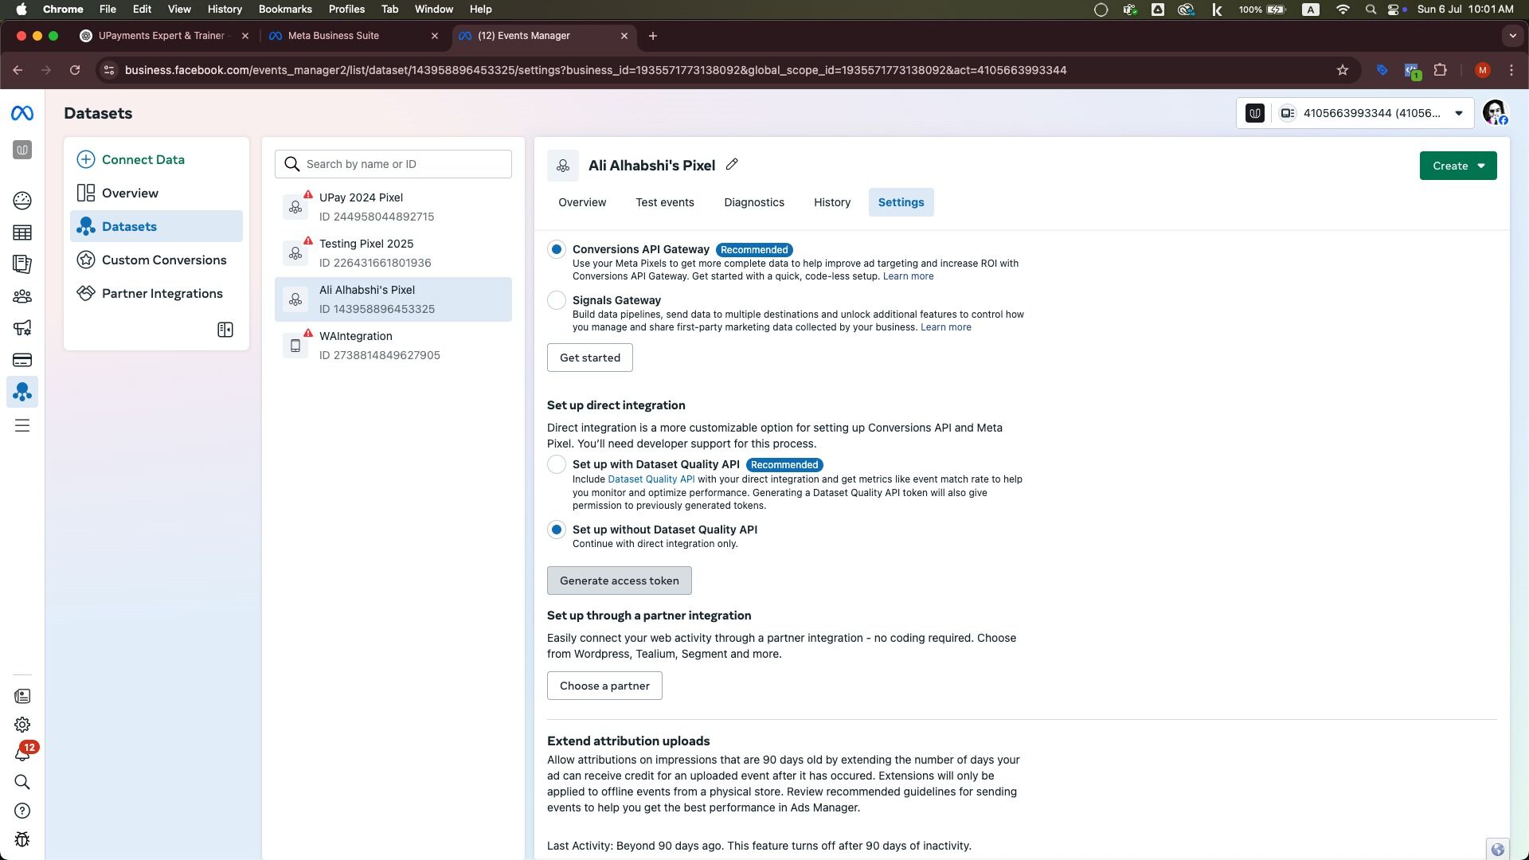The height and width of the screenshot is (860, 1529).
Task: Select Set up with Dataset Quality API
Action: (x=557, y=464)
